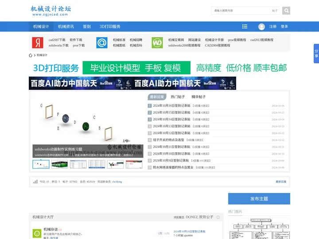Open the proe下载 link
Image resolution: width=319 pixels, height=239 pixels.
(x=79, y=45)
